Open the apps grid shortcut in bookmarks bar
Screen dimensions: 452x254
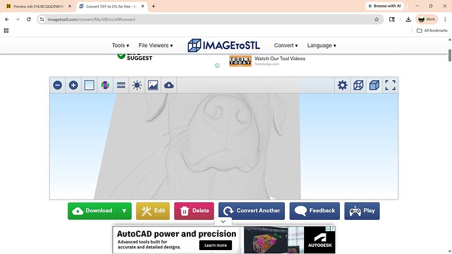pyautogui.click(x=6, y=31)
